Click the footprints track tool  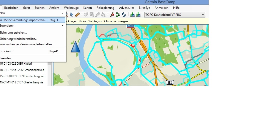[x=124, y=15]
